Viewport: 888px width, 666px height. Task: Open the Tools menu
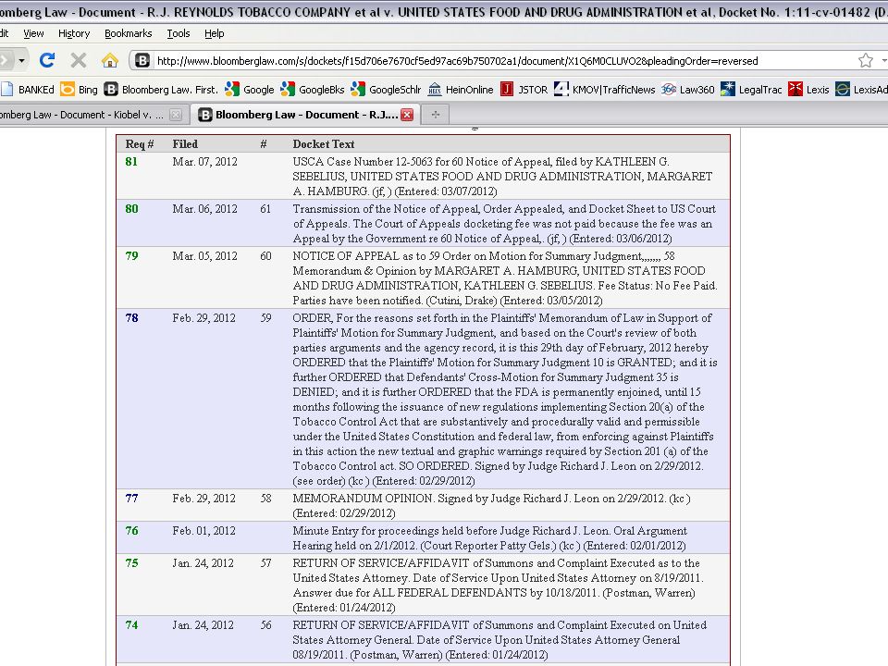click(x=179, y=33)
